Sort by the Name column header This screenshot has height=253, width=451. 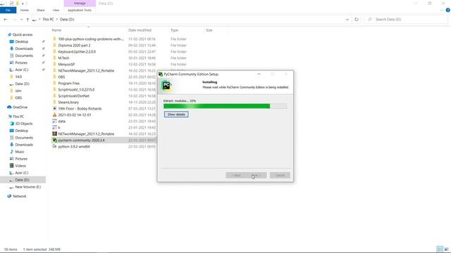pos(56,30)
